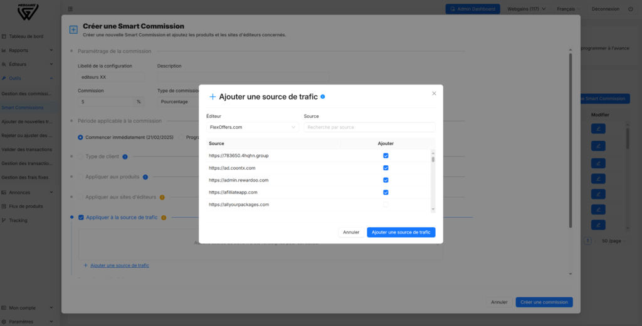
Task: Click the last visible Modifier pencil button
Action: [598, 225]
